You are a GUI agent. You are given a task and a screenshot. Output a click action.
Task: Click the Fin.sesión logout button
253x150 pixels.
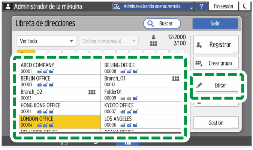click(223, 6)
